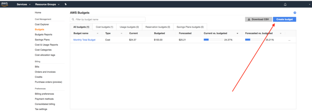Expand the Resource Groups dropdown
The image size is (312, 112).
[47, 4]
